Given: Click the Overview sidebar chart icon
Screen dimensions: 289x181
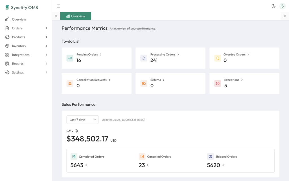Looking at the screenshot, I should [7, 20].
